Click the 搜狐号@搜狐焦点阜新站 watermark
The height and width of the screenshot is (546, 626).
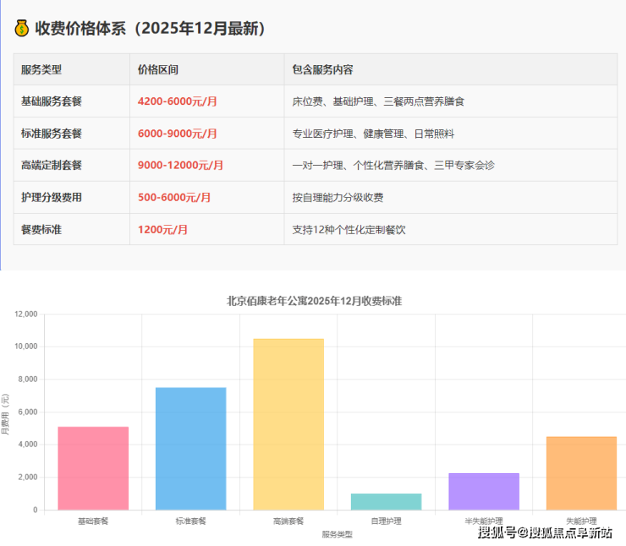(x=545, y=532)
